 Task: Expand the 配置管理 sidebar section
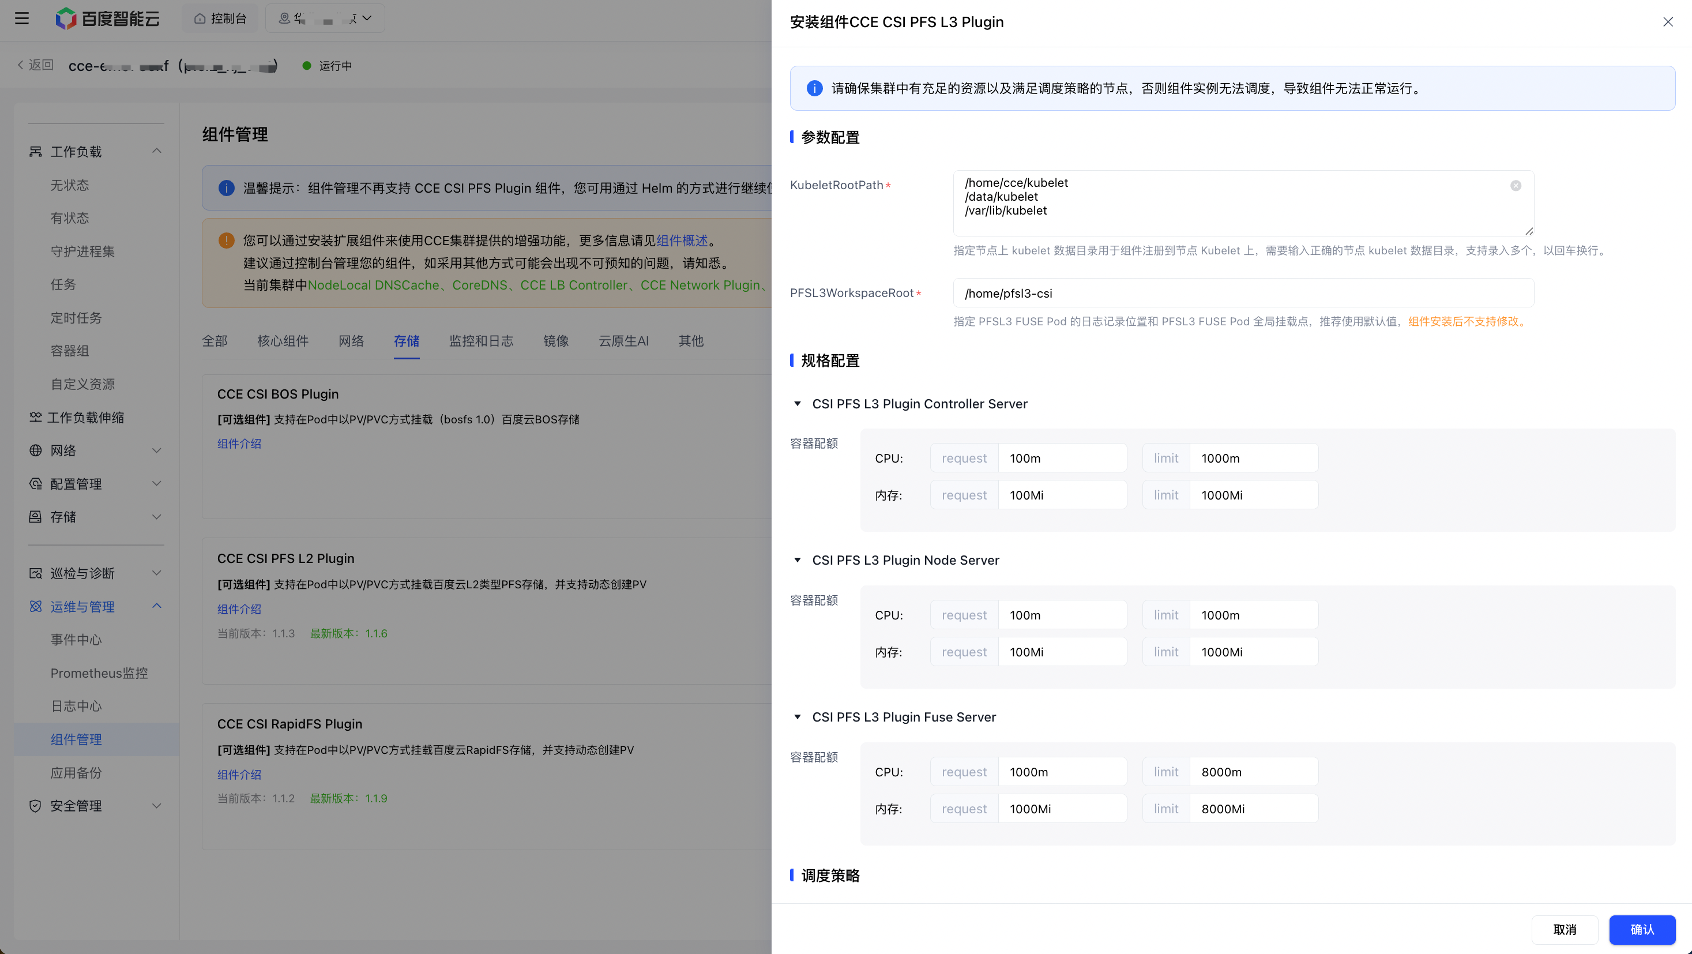coord(157,483)
